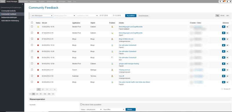Click the Auswählen button
Image resolution: width=232 pixels, height=112 pixels.
(x=131, y=16)
